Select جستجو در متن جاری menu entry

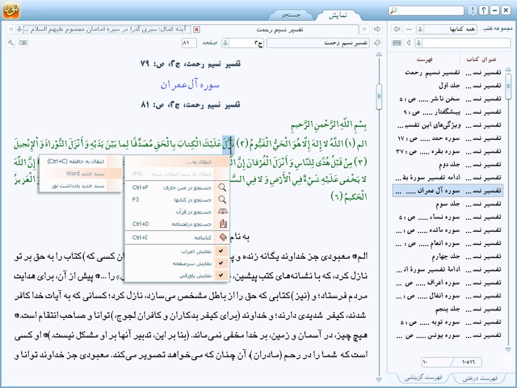177,188
